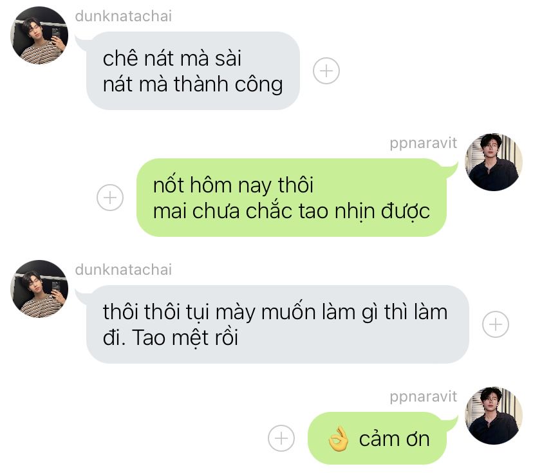Click ppnaravit username above "cảm ơn" bubble
The image size is (533, 473).
(423, 396)
